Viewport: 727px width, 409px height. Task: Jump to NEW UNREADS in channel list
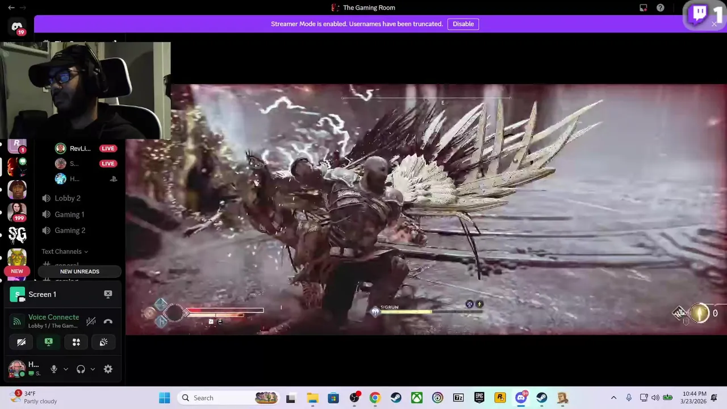(x=80, y=272)
